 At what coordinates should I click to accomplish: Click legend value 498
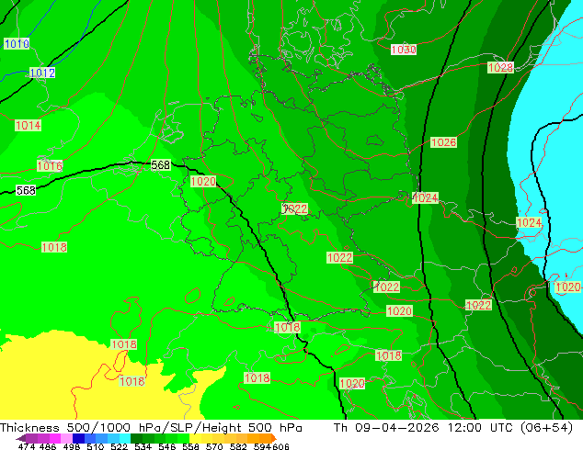(72, 446)
